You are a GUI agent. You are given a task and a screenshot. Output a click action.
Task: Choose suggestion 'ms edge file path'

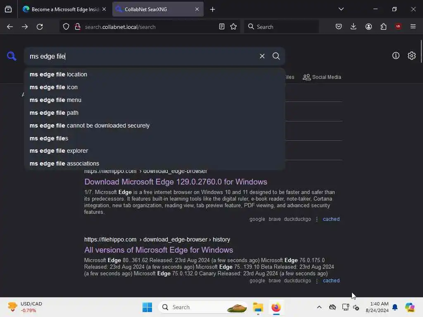[154, 113]
